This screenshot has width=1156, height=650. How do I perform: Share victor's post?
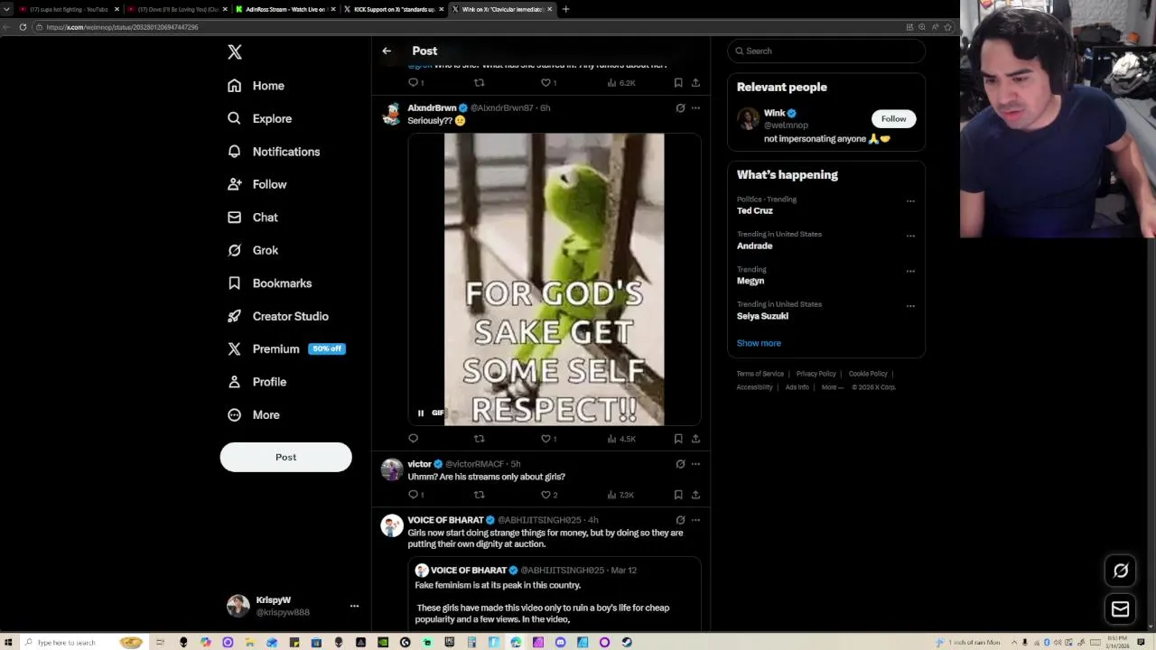[x=695, y=495]
